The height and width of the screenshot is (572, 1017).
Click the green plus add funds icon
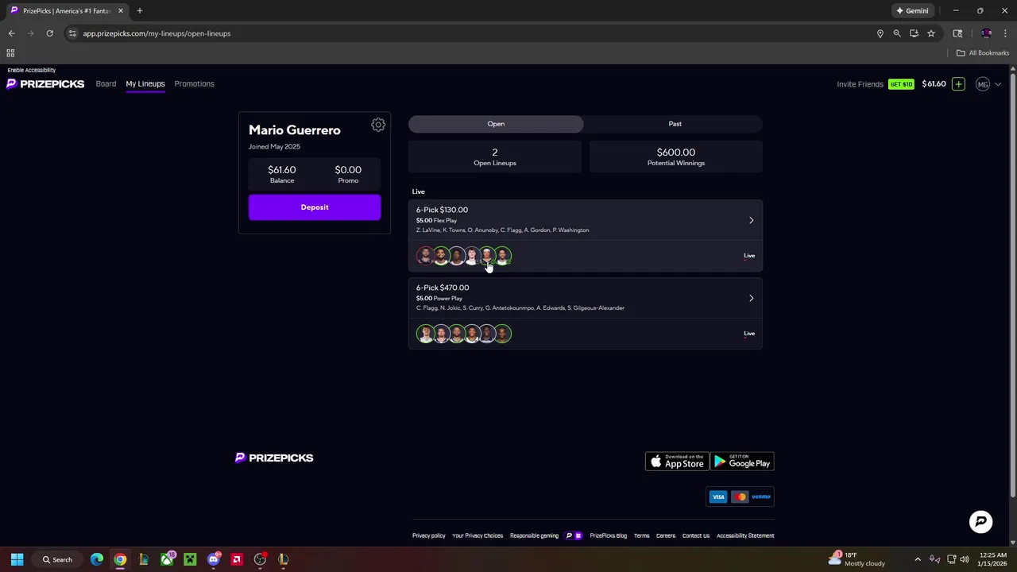pyautogui.click(x=958, y=84)
